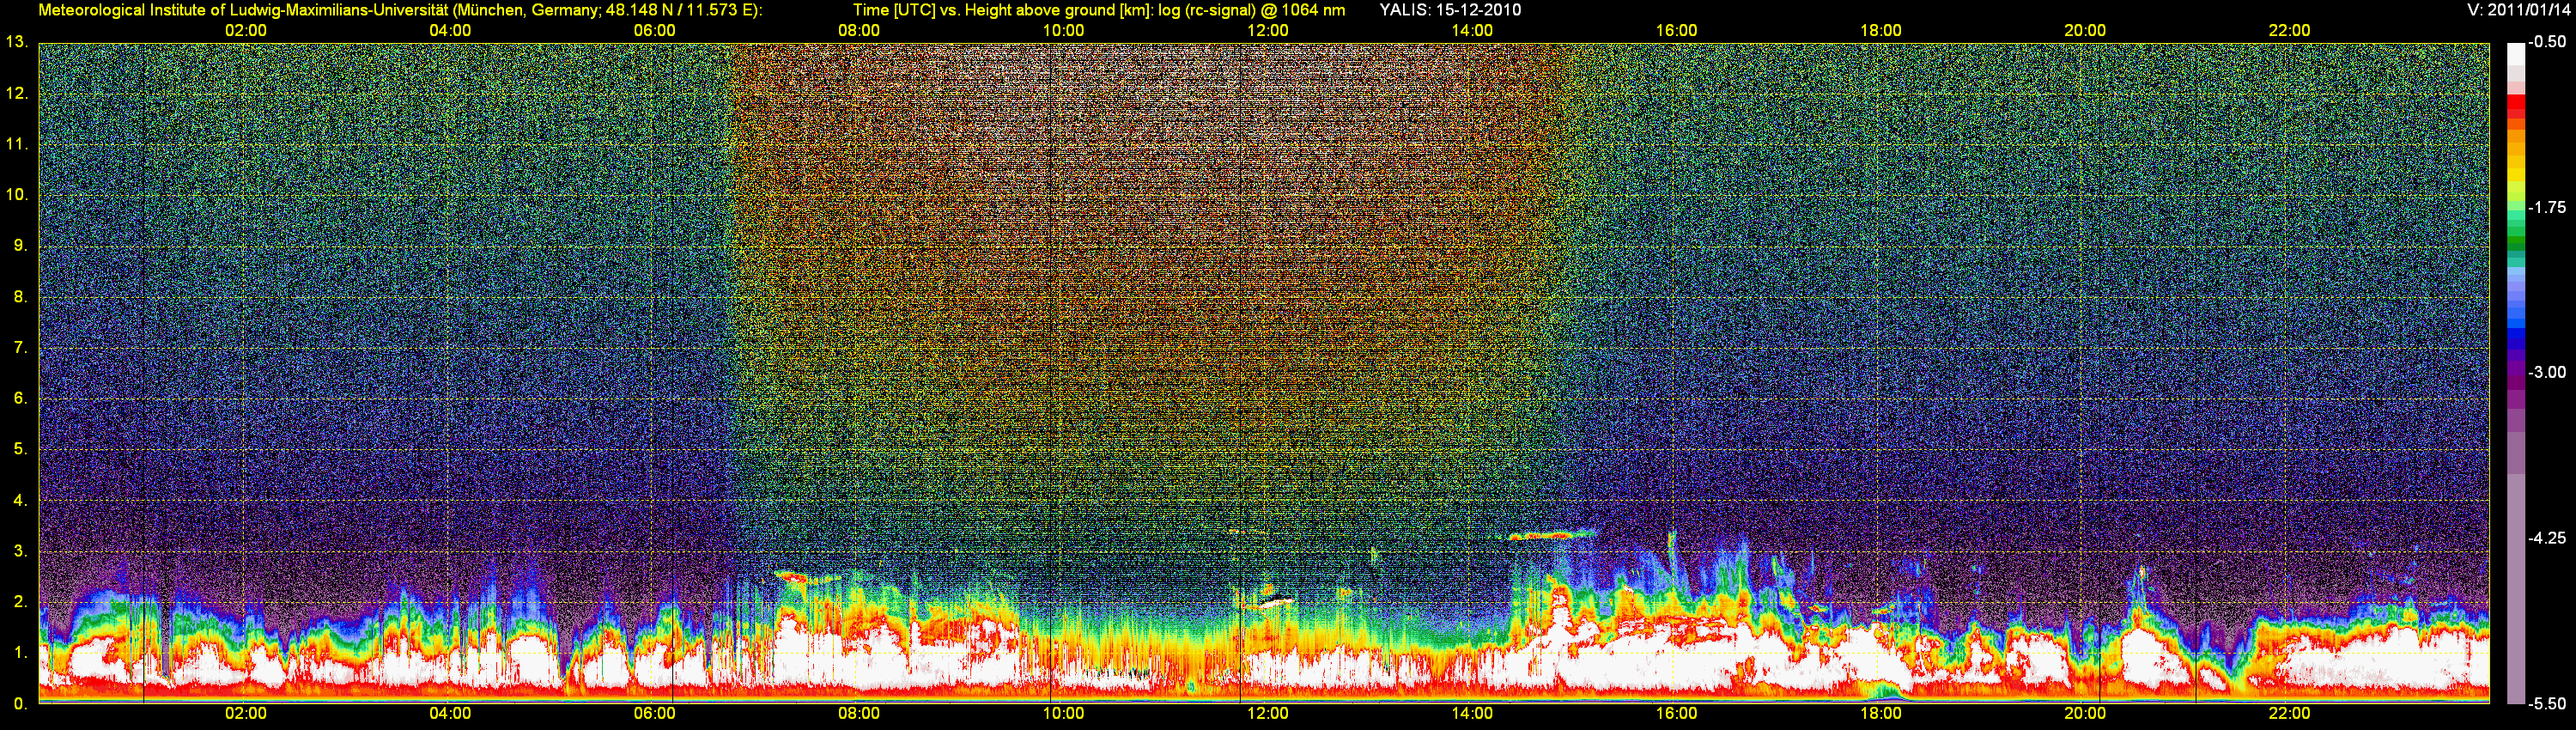The image size is (2576, 730).
Task: Click the 10:00 label on the top time axis
Action: tap(1063, 31)
